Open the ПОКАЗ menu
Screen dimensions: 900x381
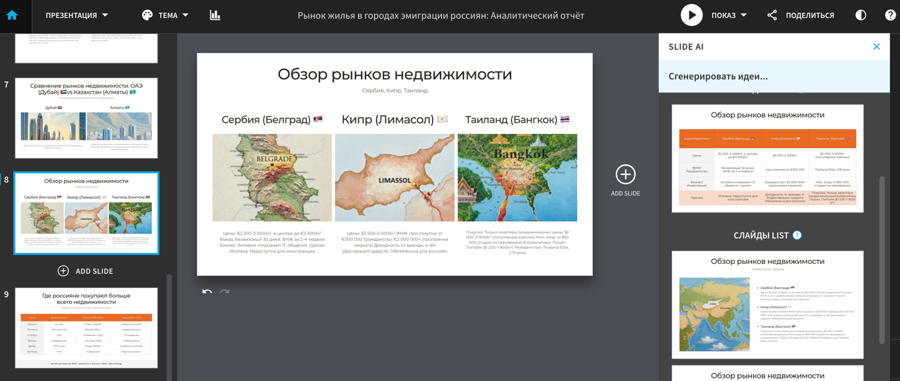pyautogui.click(x=729, y=16)
